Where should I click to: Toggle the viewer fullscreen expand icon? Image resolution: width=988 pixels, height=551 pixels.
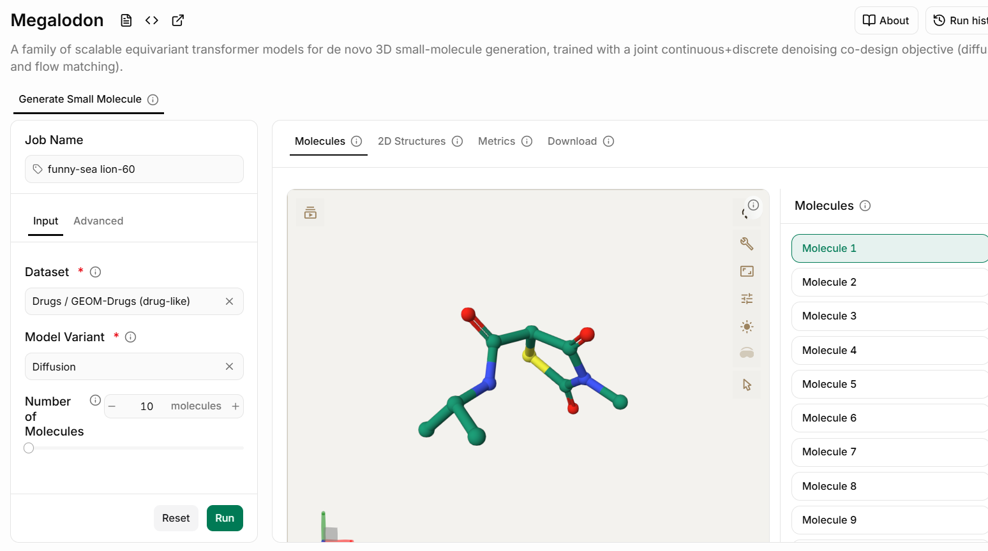747,271
